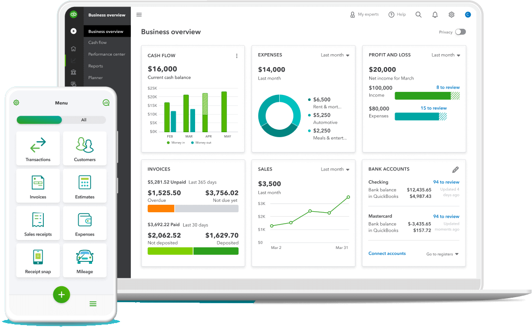Click Connect accounts link

(x=387, y=253)
